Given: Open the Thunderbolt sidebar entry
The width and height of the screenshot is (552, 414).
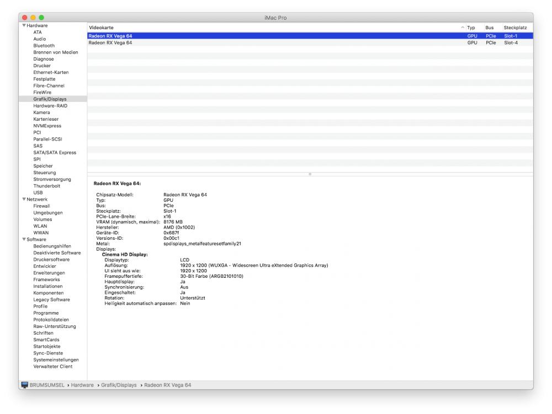Looking at the screenshot, I should 47,186.
